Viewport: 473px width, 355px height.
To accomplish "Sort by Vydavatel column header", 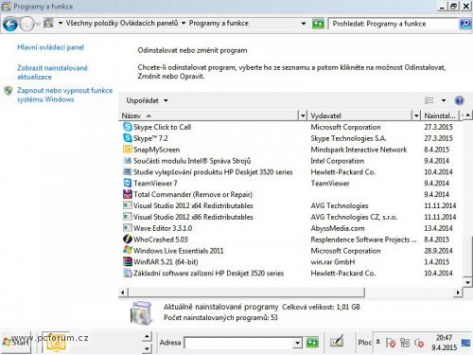I will [360, 115].
